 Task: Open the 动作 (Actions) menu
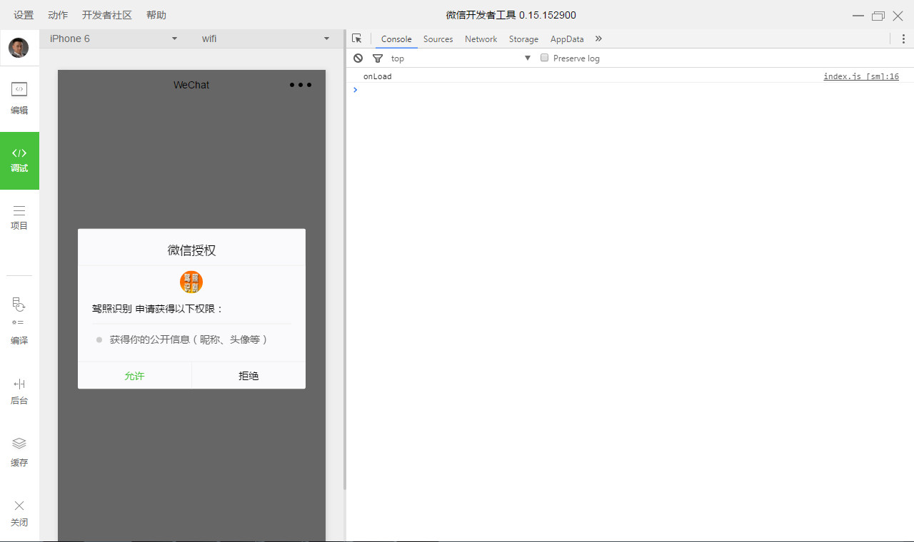click(58, 15)
